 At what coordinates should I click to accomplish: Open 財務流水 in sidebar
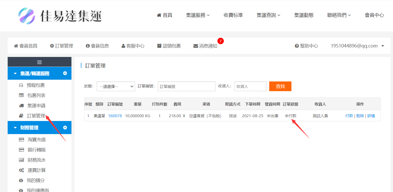37,160
